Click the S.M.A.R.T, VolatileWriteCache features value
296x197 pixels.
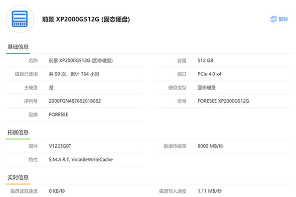click(x=81, y=160)
